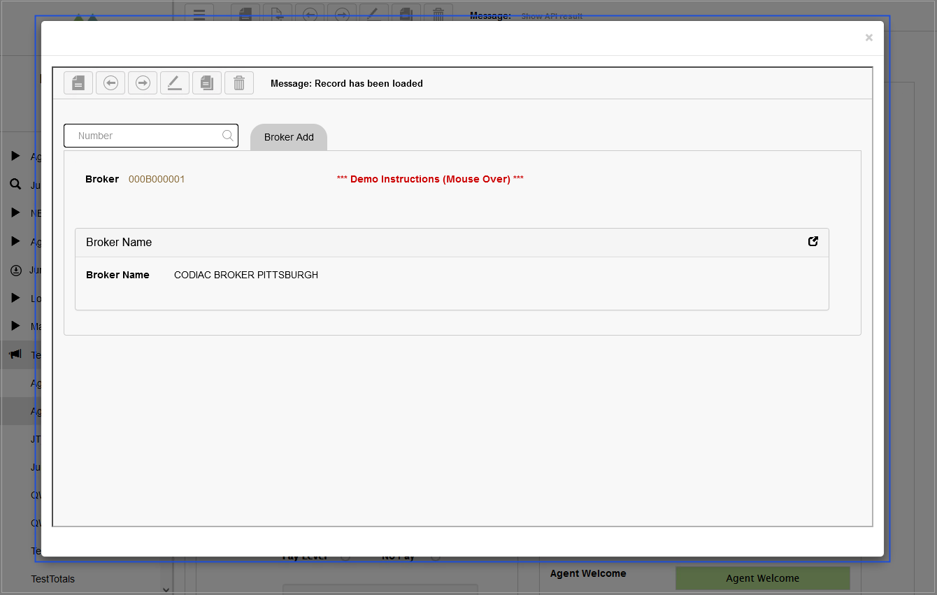
Task: Click the copy record icon in the dialog toolbar
Action: (207, 83)
